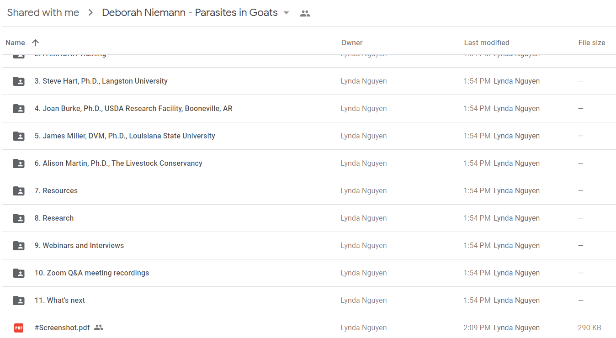Toggle the Name sort direction arrow
Image resolution: width=616 pixels, height=338 pixels.
coord(35,42)
